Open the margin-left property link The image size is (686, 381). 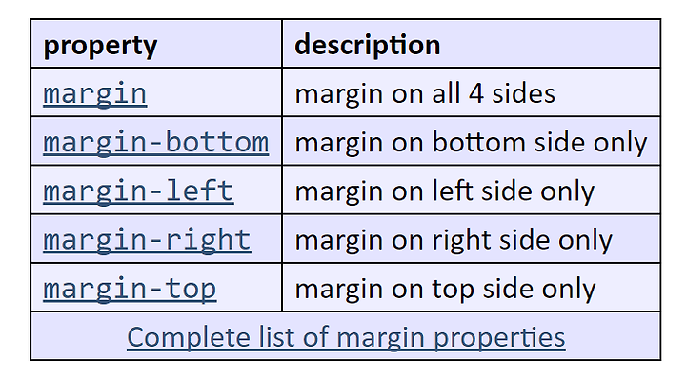[138, 191]
